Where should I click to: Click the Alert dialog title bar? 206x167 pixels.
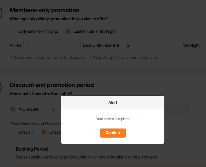tap(113, 102)
